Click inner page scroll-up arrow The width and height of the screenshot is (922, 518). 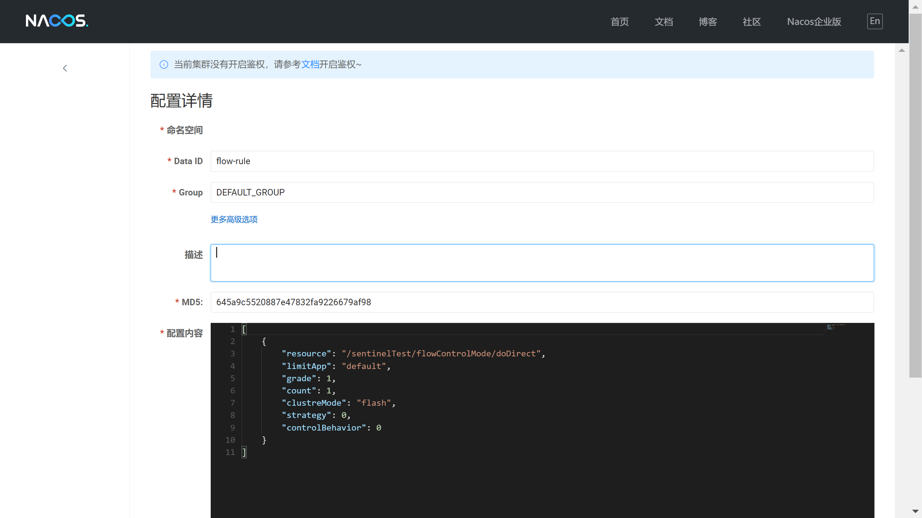tap(902, 50)
